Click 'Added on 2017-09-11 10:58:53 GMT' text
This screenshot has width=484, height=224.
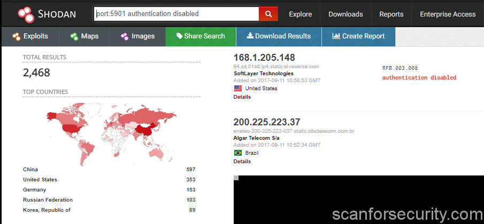pyautogui.click(x=277, y=81)
